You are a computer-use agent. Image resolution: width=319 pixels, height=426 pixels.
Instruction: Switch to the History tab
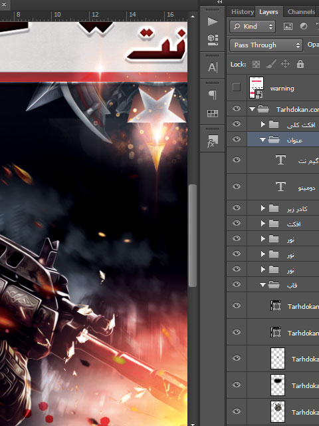pyautogui.click(x=242, y=12)
